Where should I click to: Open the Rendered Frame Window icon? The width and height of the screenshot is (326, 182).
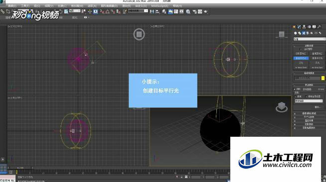tap(200, 11)
